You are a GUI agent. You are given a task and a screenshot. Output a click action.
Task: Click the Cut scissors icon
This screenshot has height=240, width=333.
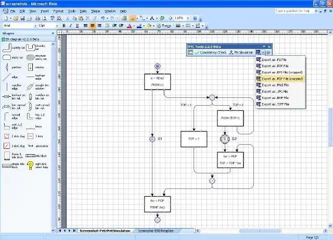pos(68,19)
